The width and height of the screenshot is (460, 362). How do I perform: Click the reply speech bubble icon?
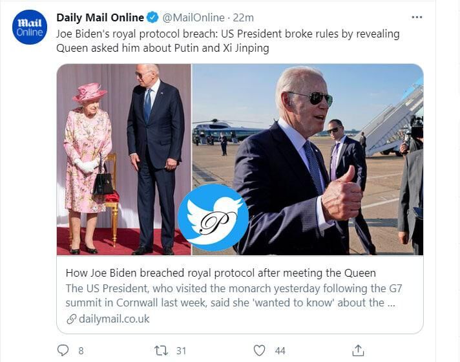(x=63, y=350)
